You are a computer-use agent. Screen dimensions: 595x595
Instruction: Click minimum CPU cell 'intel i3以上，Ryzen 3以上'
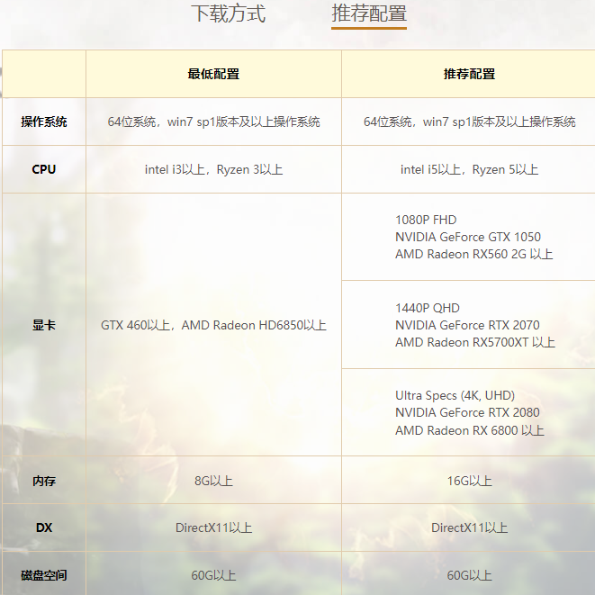(x=213, y=169)
